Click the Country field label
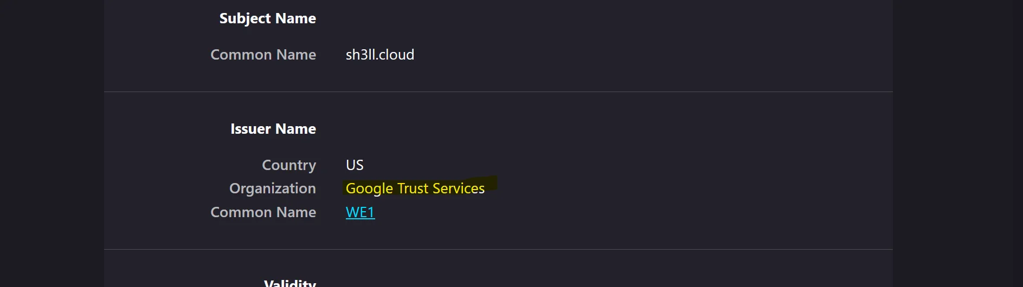 tap(288, 165)
